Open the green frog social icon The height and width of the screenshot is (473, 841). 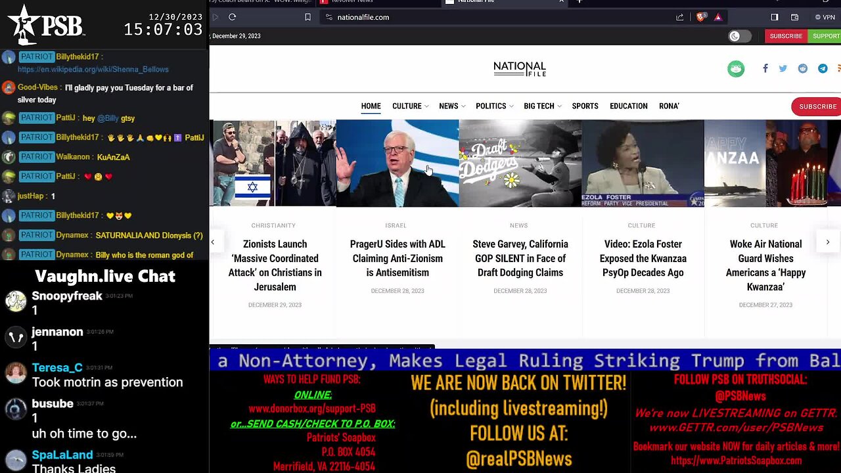click(x=736, y=68)
